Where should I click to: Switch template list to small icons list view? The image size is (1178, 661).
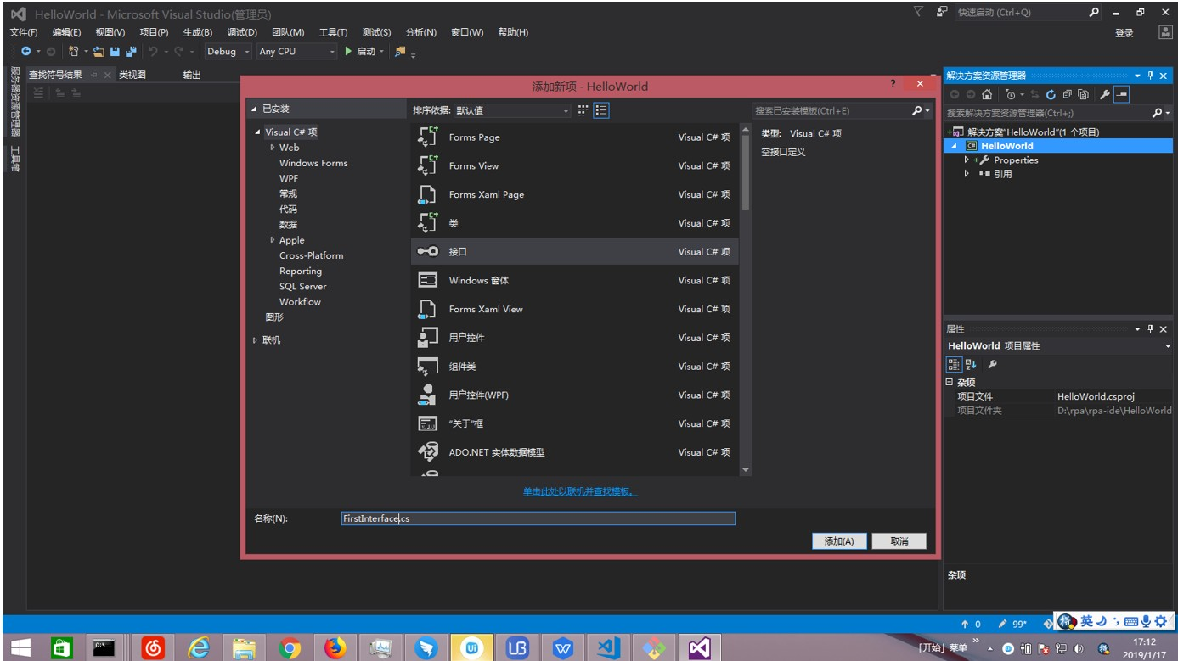pyautogui.click(x=601, y=110)
